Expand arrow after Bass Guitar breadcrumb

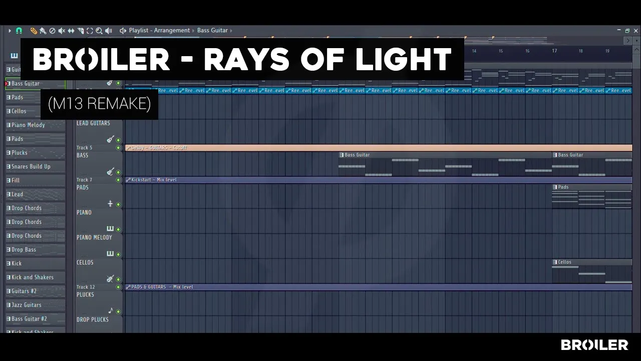click(232, 31)
